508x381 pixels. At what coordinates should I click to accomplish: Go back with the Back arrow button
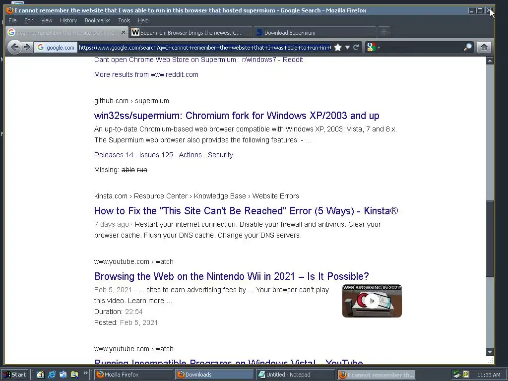[14, 47]
